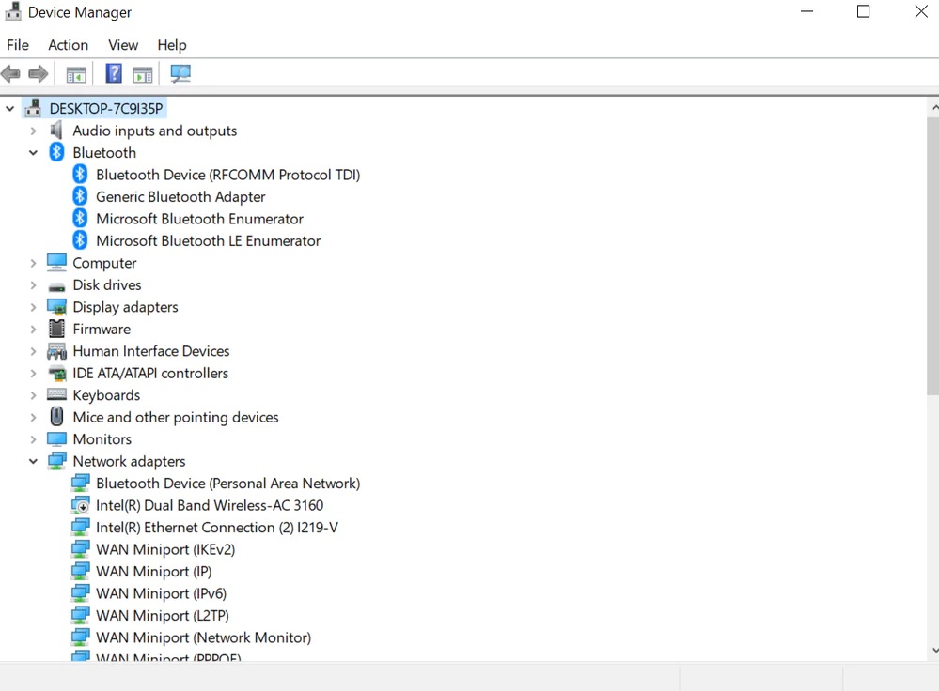Open the Action menu
Image resolution: width=939 pixels, height=691 pixels.
click(68, 45)
